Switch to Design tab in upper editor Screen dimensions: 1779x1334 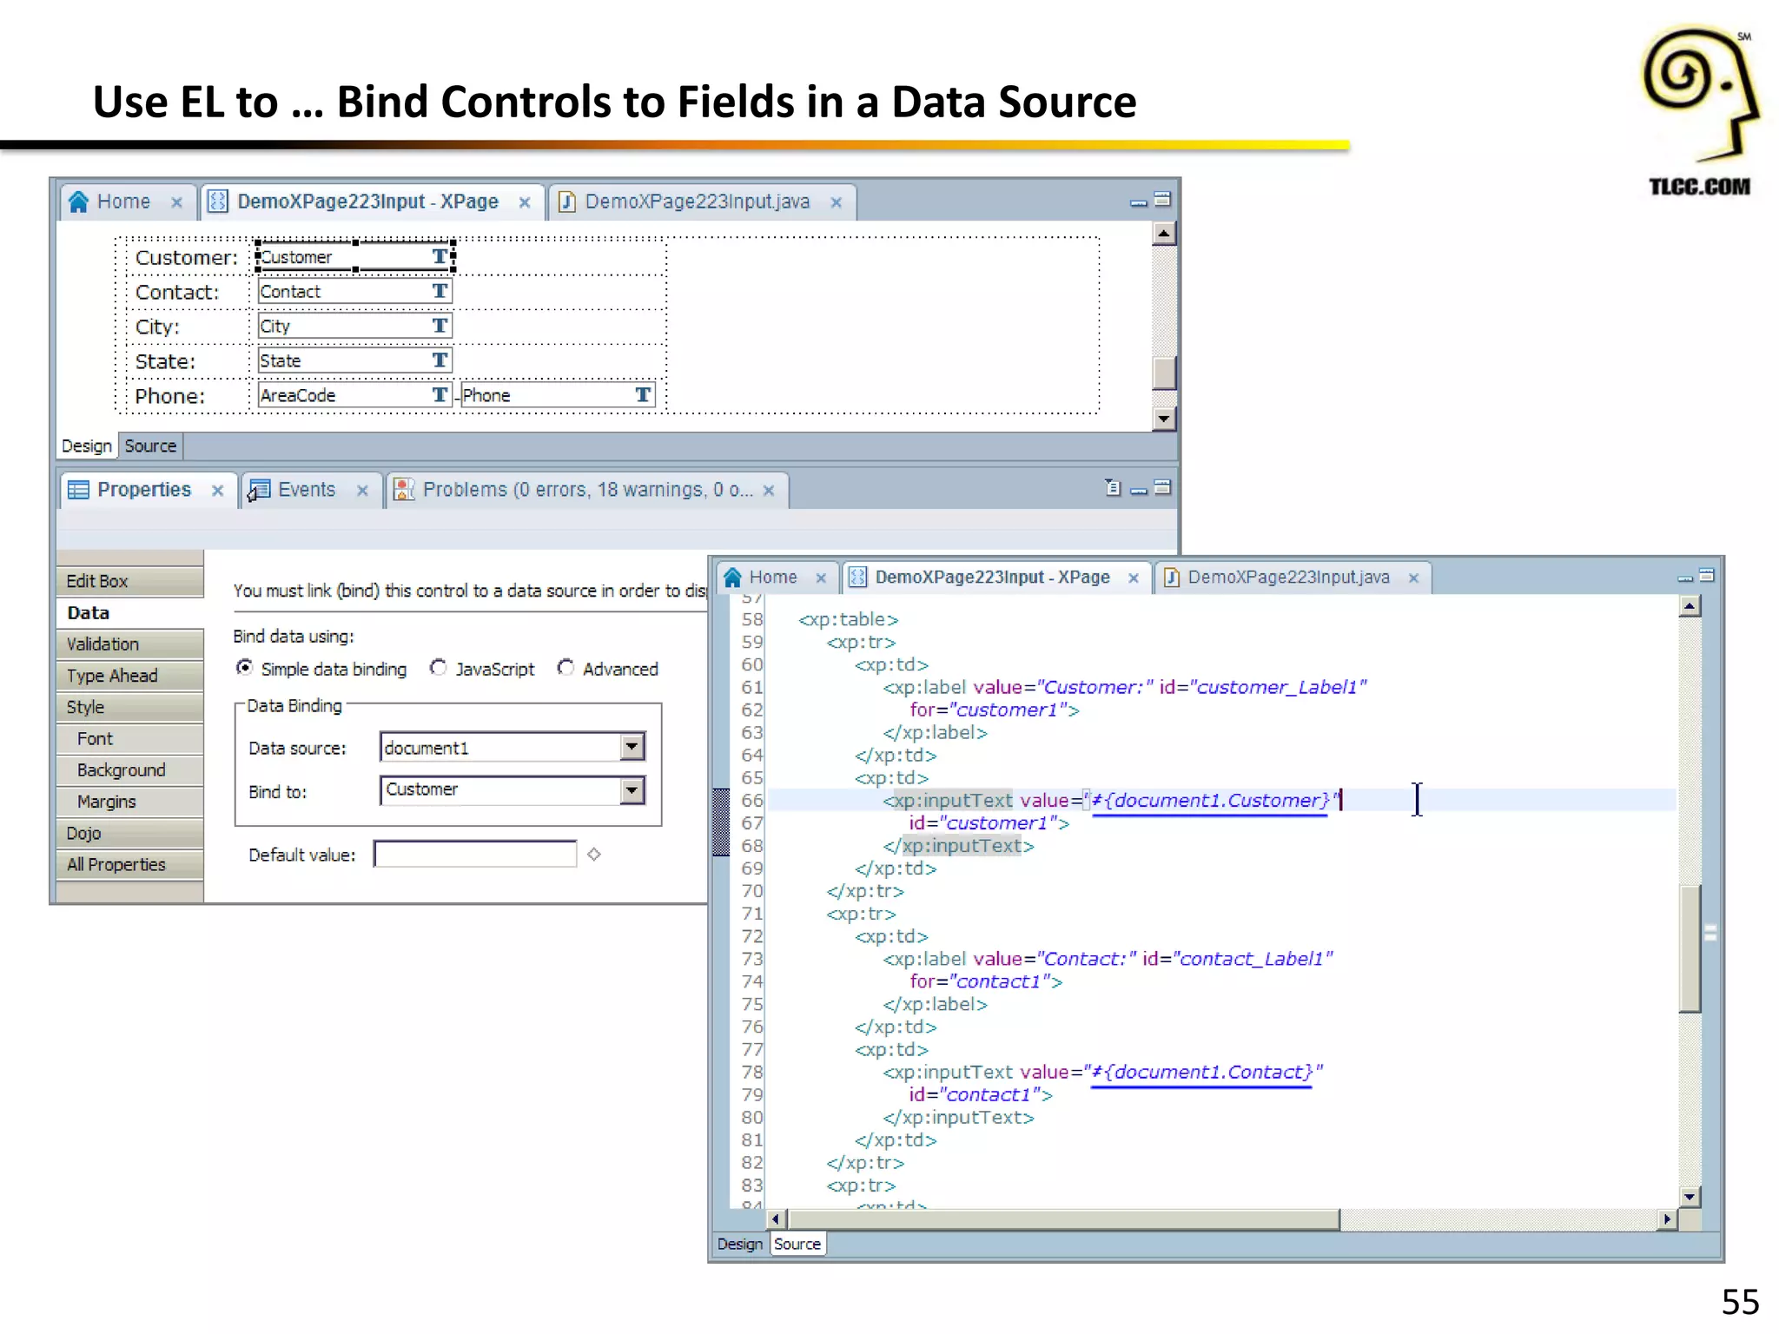click(x=87, y=446)
